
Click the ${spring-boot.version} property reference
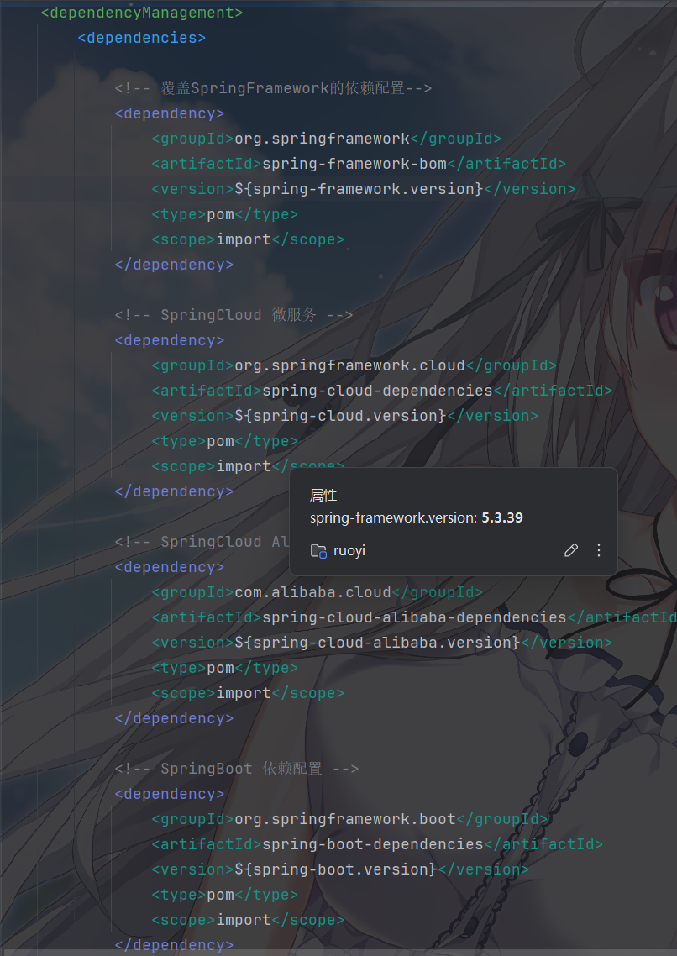[x=336, y=869]
